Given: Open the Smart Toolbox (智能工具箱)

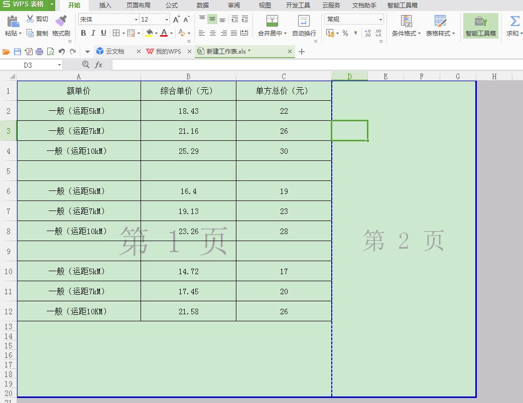Looking at the screenshot, I should click(480, 26).
